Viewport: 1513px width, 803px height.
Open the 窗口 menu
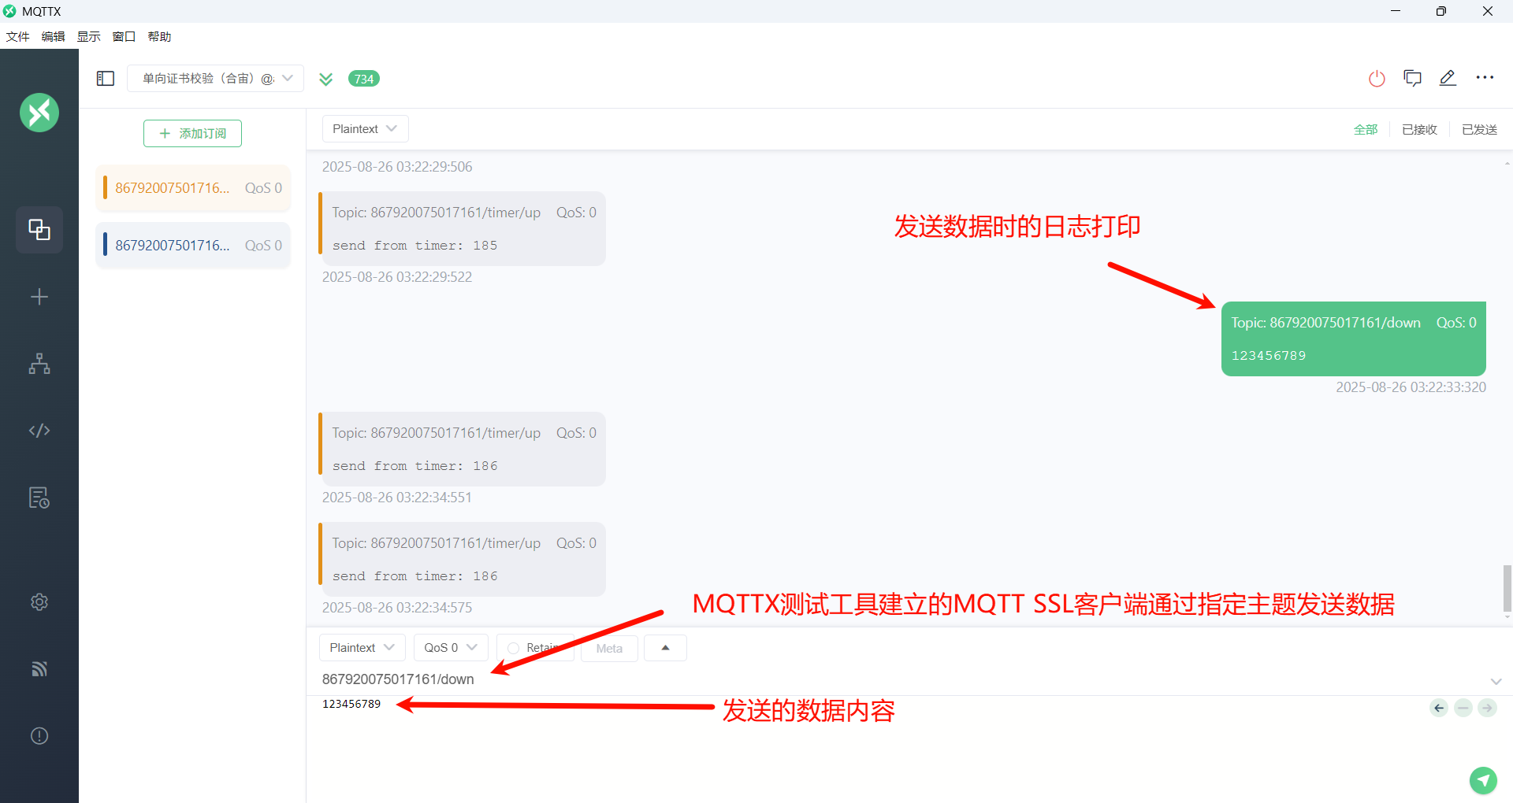(124, 36)
